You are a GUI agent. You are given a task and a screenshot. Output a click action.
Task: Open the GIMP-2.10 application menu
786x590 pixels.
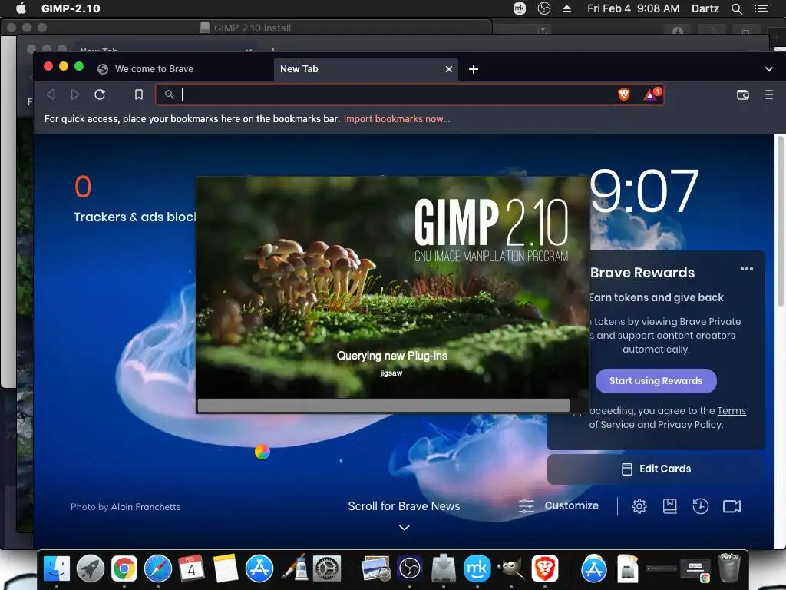[x=71, y=8]
